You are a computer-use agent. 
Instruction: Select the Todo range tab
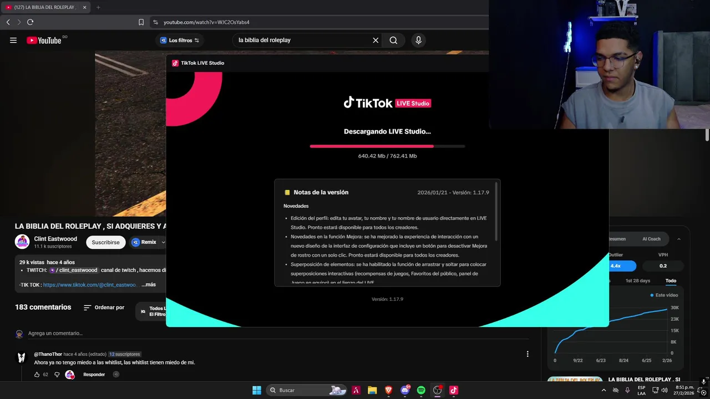coord(671,281)
